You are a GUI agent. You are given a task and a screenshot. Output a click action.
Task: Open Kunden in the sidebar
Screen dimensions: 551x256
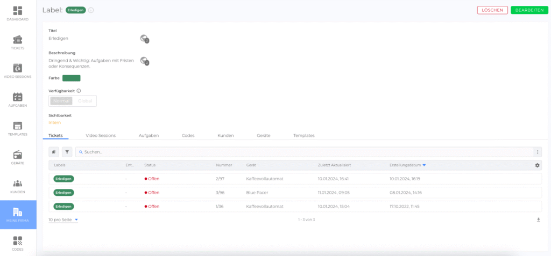pyautogui.click(x=18, y=186)
